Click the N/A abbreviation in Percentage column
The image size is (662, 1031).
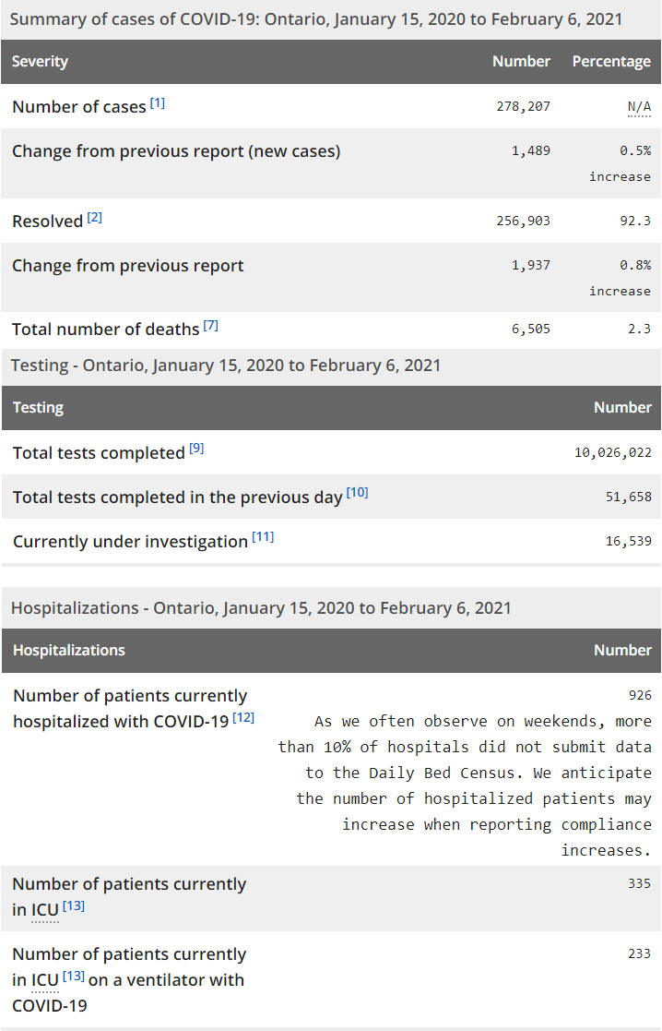pos(639,107)
